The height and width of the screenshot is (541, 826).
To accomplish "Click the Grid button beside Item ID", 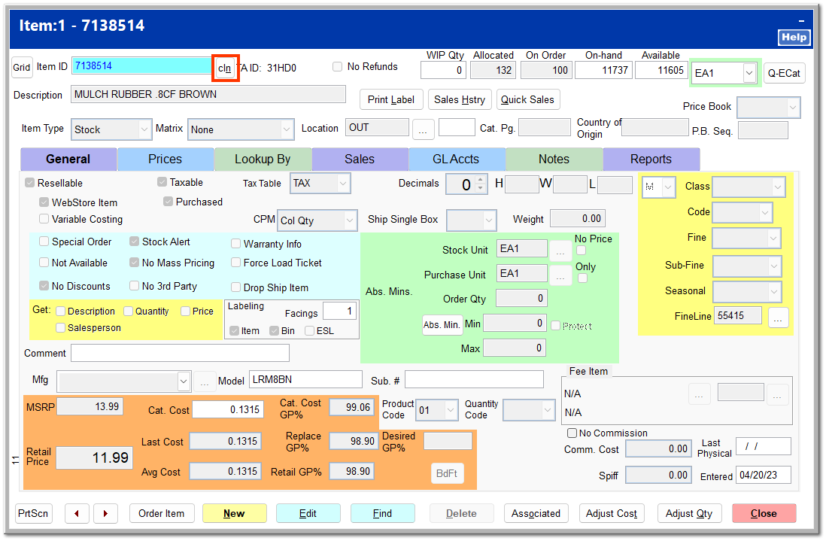I will (x=22, y=67).
